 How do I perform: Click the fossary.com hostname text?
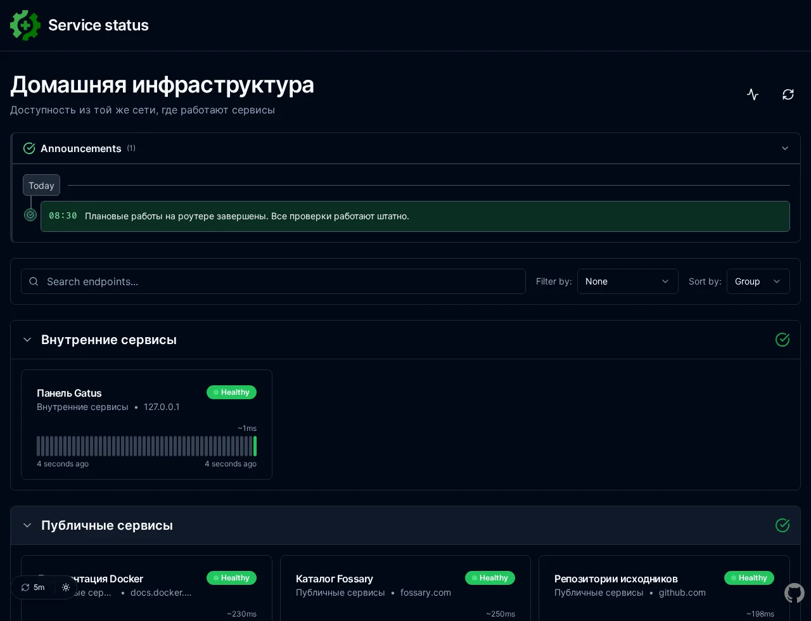(426, 592)
